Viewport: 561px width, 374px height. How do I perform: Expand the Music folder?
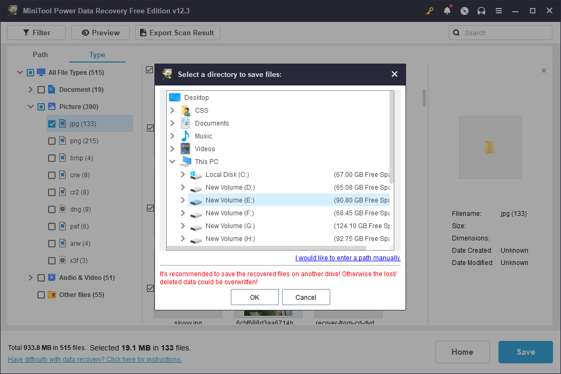(x=172, y=136)
